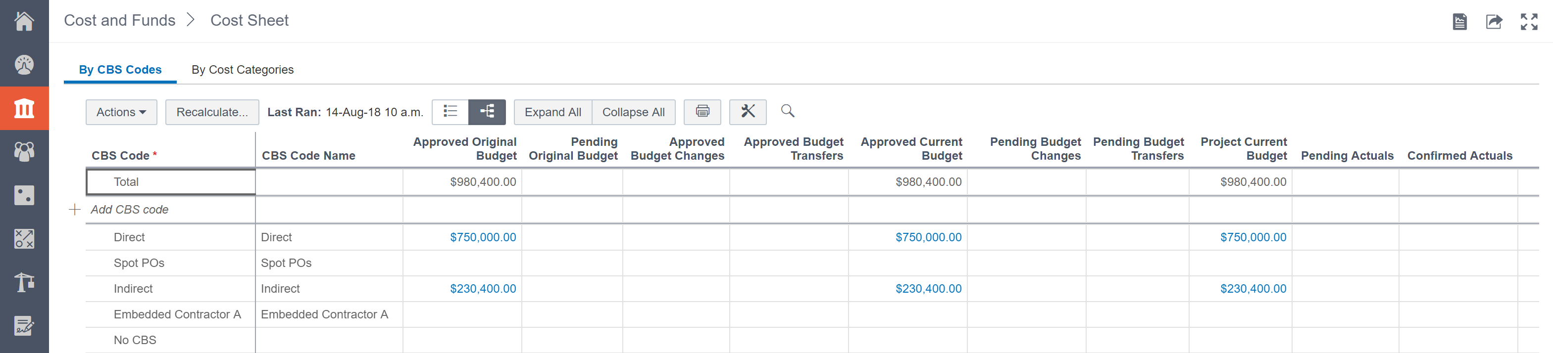Click the Home icon in sidebar
Viewport: 1553px width, 353px height.
click(x=24, y=21)
